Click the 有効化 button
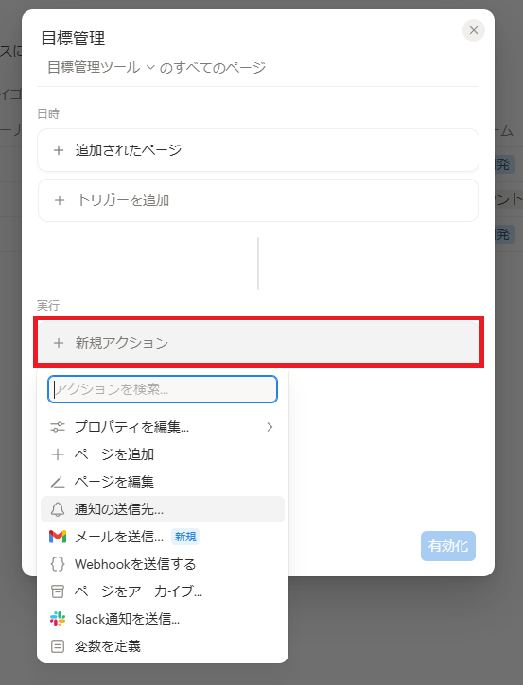Viewport: 523px width, 685px height. (448, 546)
